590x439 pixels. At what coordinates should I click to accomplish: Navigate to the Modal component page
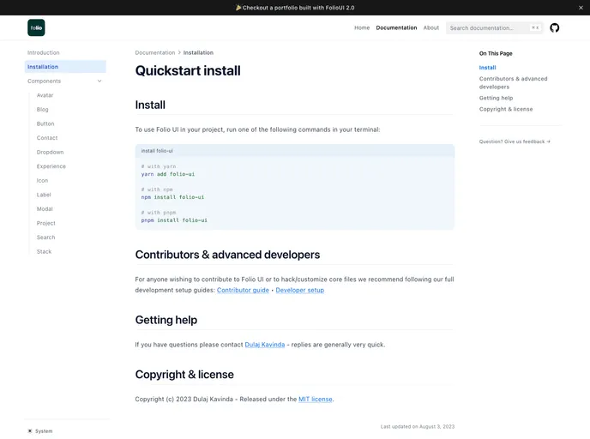pos(45,208)
